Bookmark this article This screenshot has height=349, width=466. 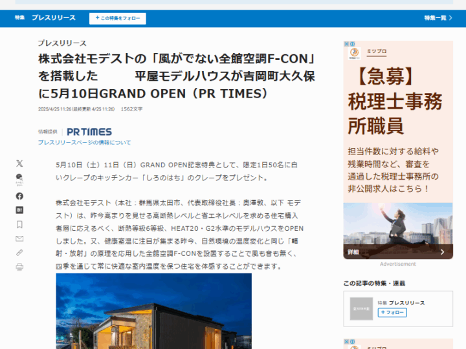[x=19, y=225]
